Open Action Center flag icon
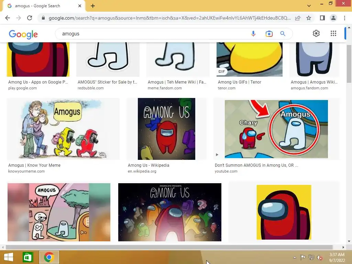352x264 pixels. [x=303, y=257]
